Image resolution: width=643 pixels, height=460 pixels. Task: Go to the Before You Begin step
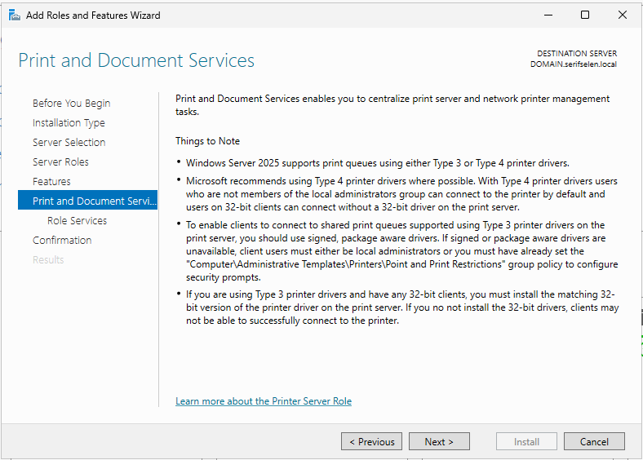tap(71, 104)
